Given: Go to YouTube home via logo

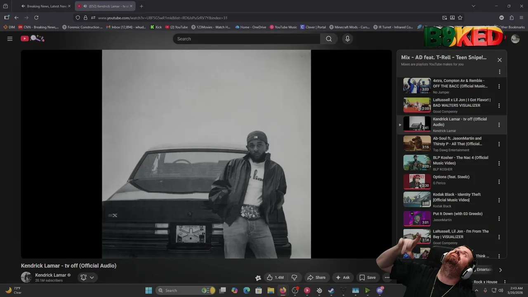Looking at the screenshot, I should point(33,38).
